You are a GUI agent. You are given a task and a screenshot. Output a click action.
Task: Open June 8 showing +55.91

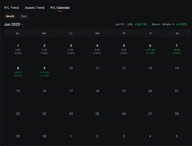click(18, 72)
